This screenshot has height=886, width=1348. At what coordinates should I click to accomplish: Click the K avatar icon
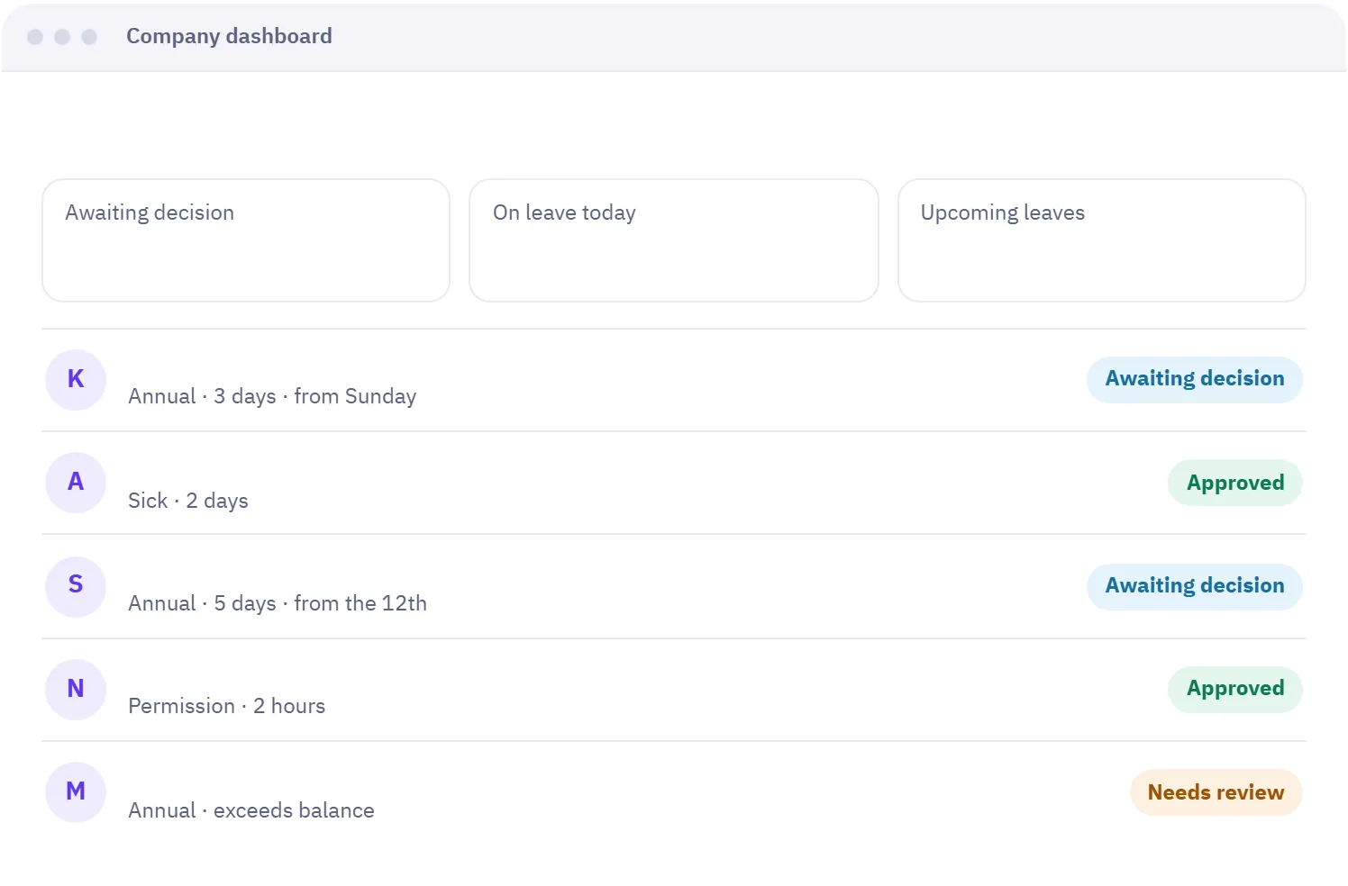pos(76,380)
